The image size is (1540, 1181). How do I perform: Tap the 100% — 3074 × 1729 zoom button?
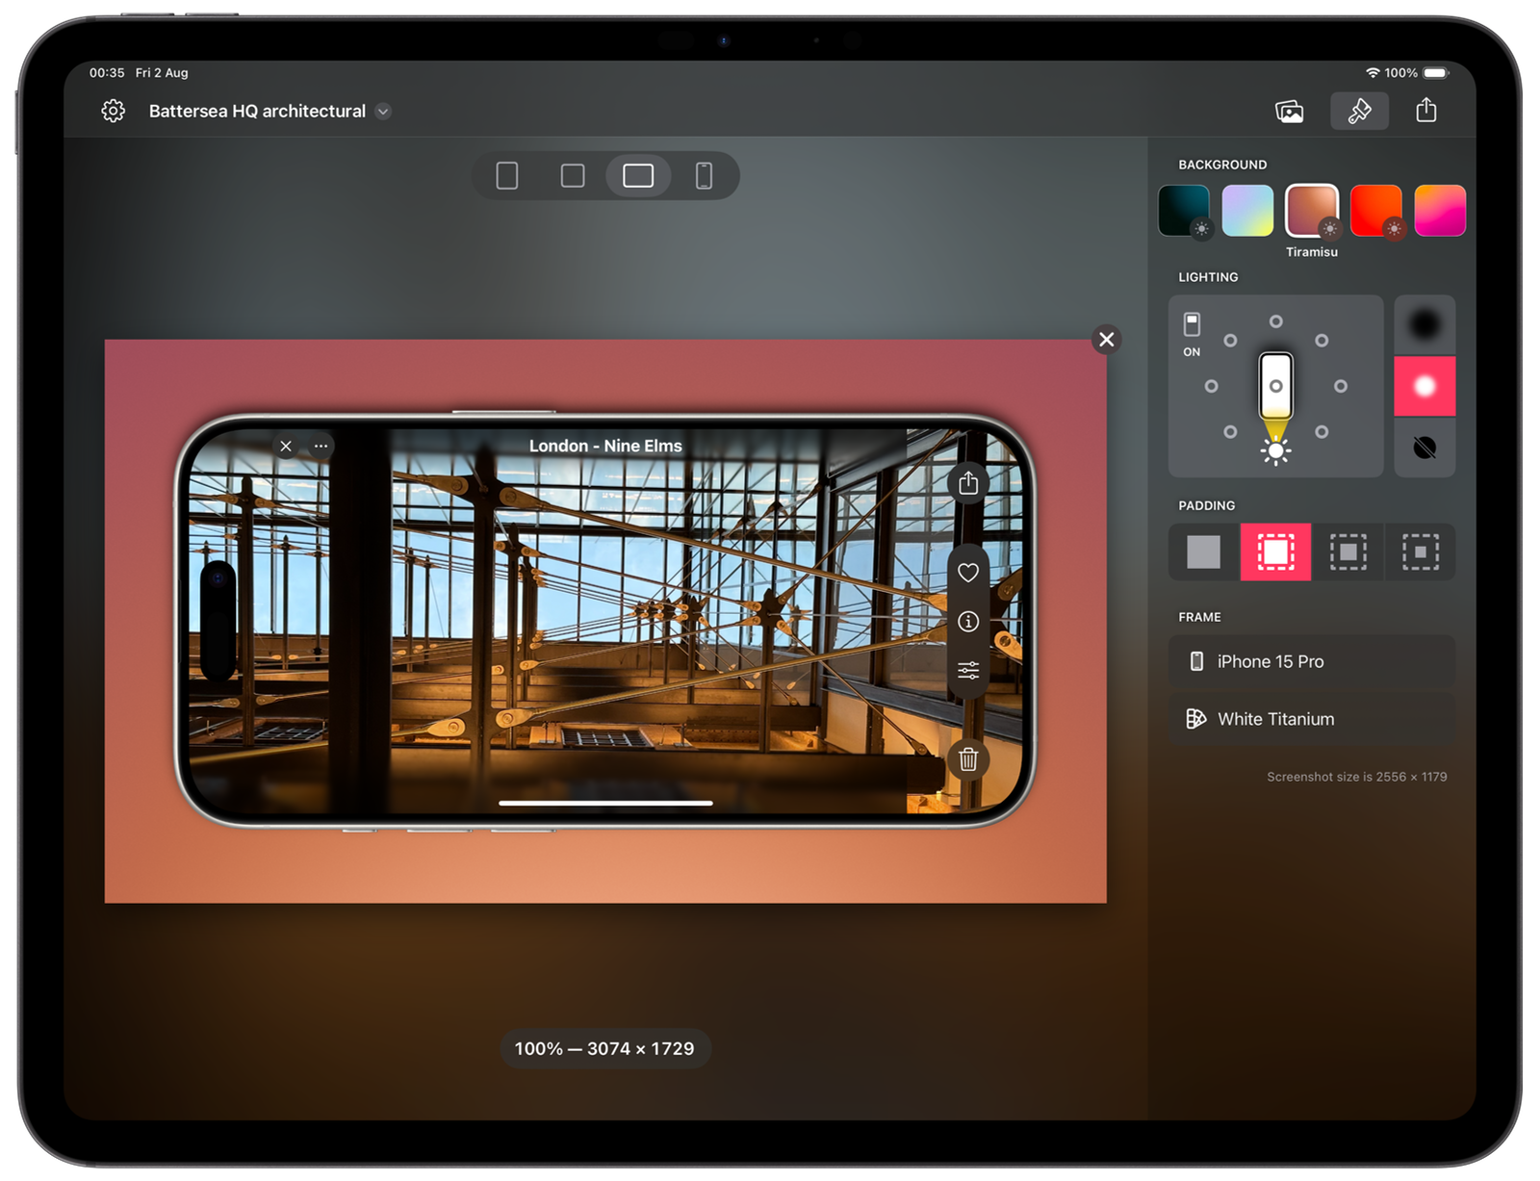(x=605, y=1048)
